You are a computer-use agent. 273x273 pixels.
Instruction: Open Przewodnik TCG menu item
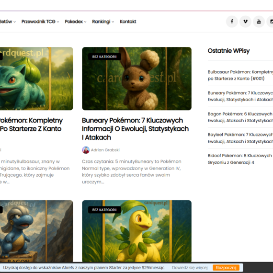(38, 22)
